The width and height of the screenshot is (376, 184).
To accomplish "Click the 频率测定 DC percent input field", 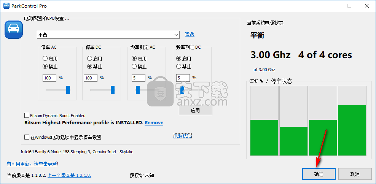I will pos(183,78).
